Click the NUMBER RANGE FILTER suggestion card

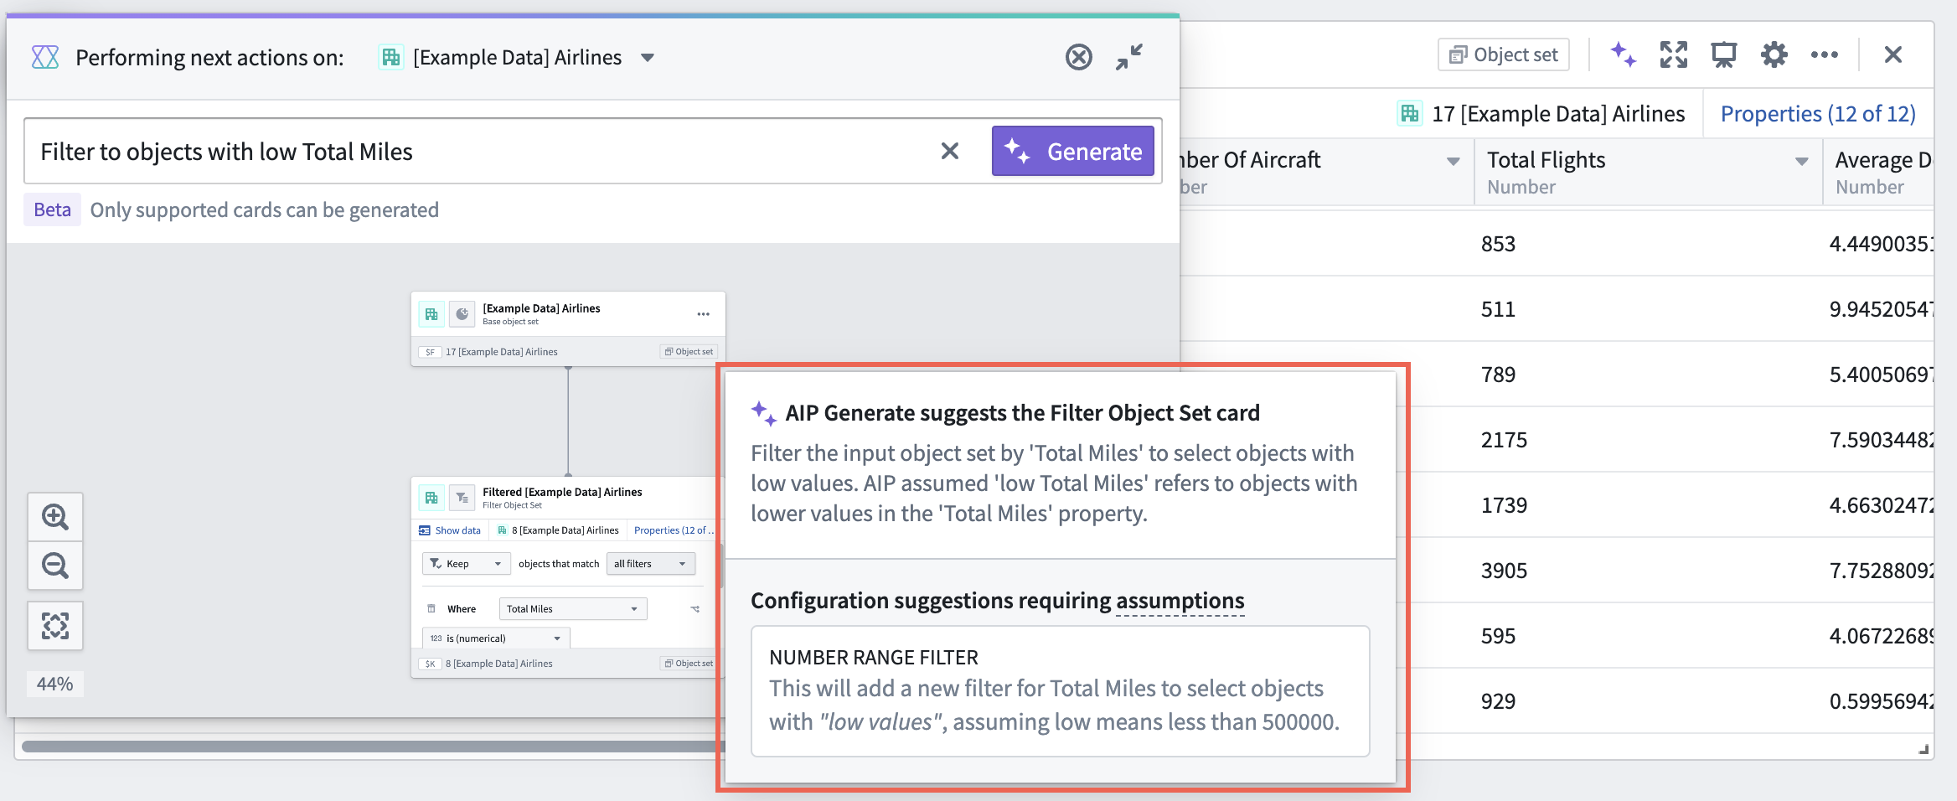[x=1060, y=691]
